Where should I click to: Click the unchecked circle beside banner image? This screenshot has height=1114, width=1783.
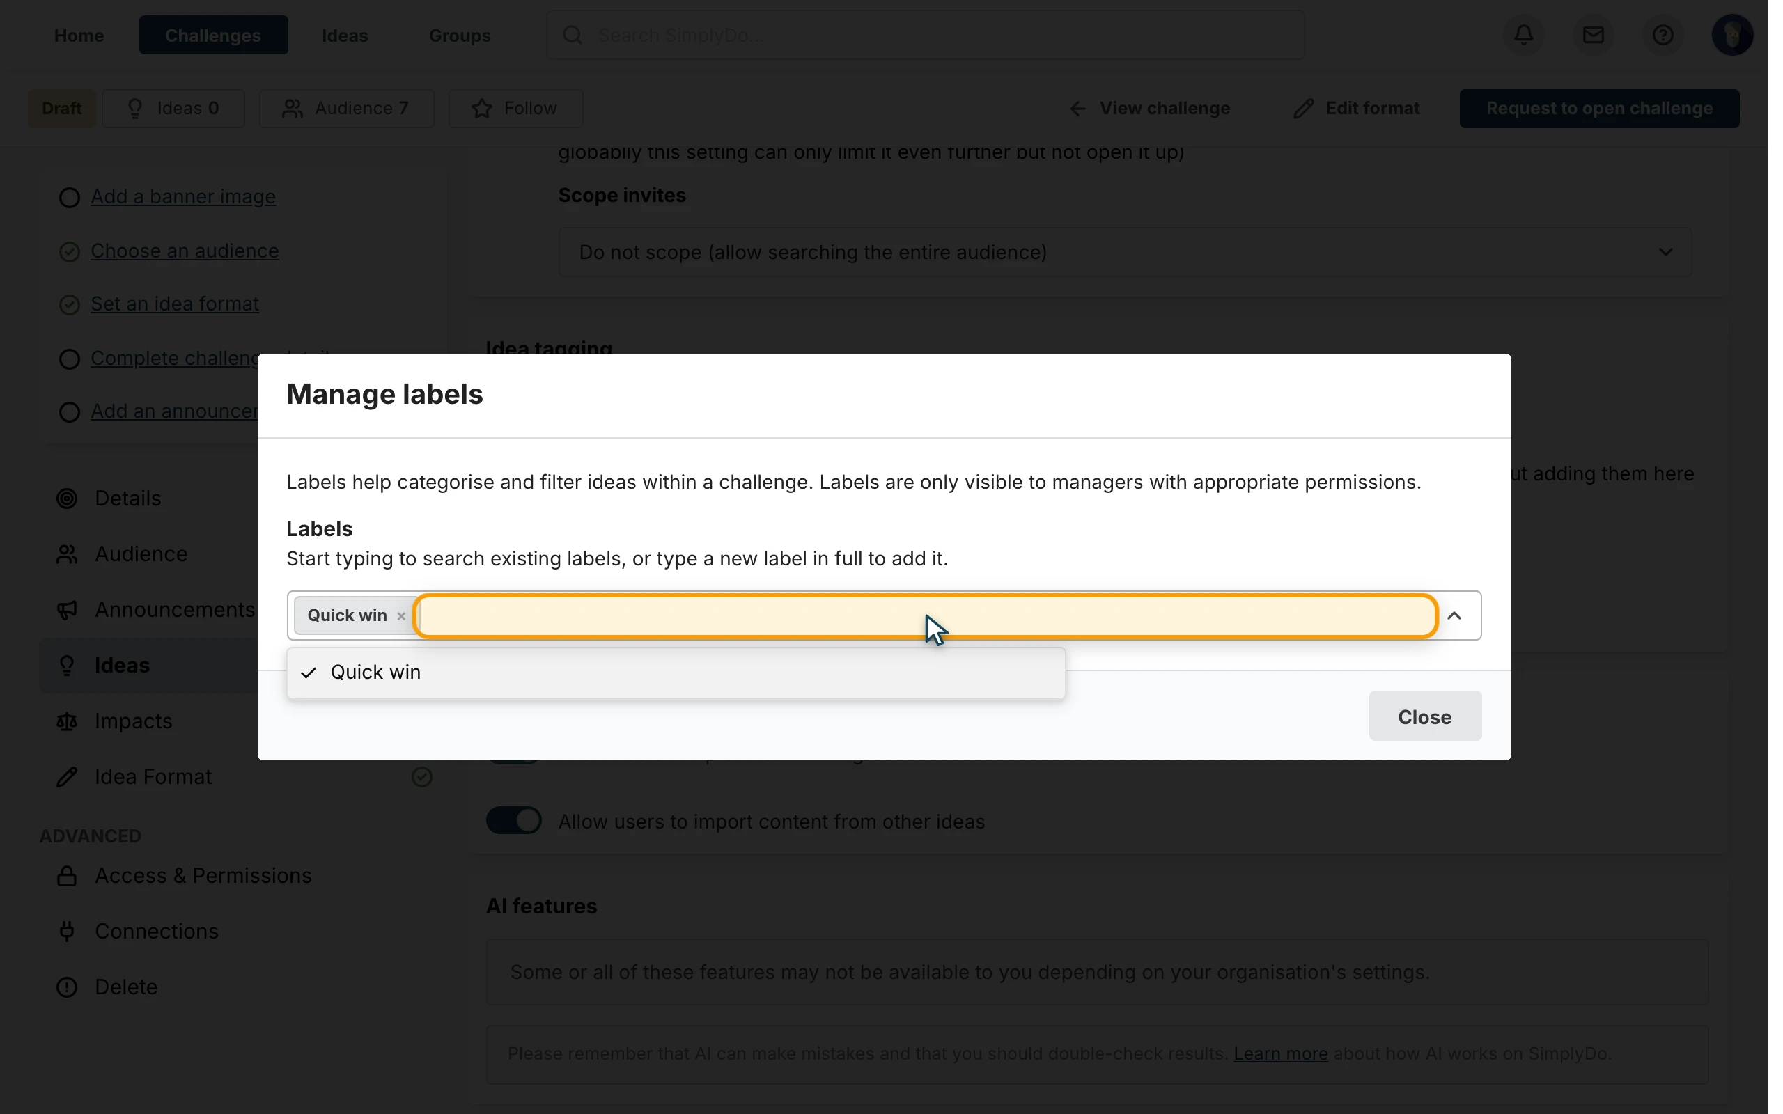[x=69, y=198]
